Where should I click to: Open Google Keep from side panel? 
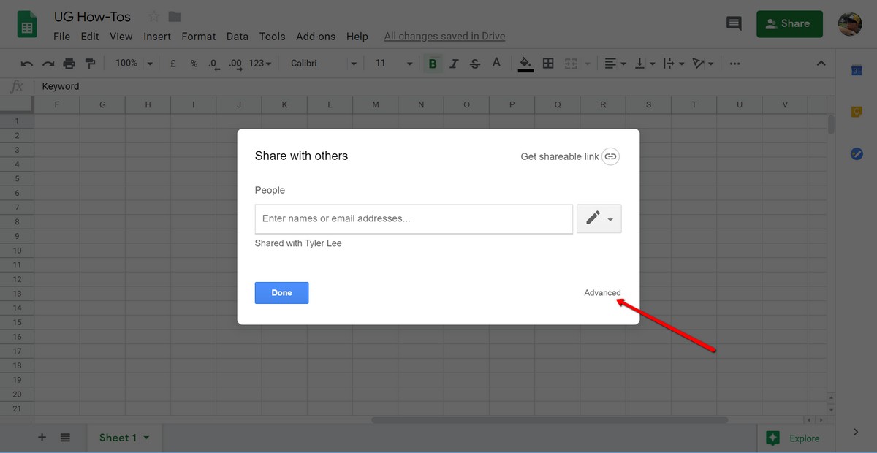pyautogui.click(x=855, y=111)
